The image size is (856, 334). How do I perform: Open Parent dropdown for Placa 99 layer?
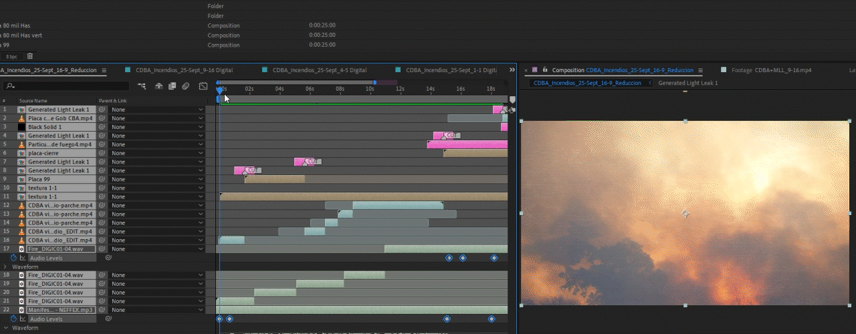[x=157, y=179]
